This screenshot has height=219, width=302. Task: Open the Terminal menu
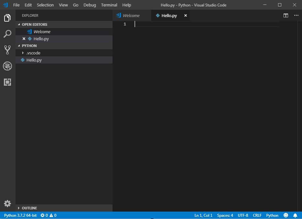click(109, 5)
